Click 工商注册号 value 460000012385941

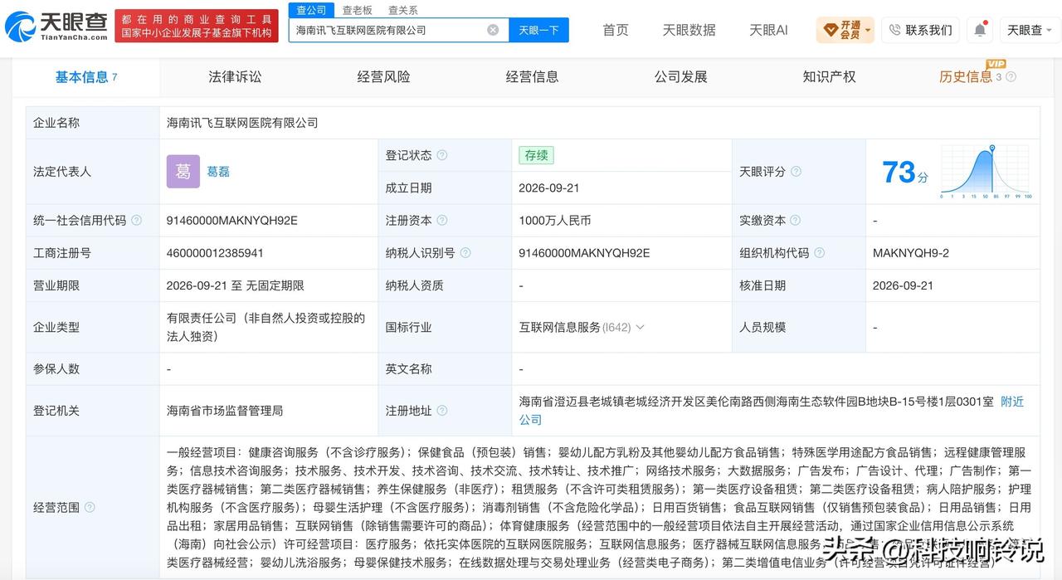pyautogui.click(x=215, y=252)
